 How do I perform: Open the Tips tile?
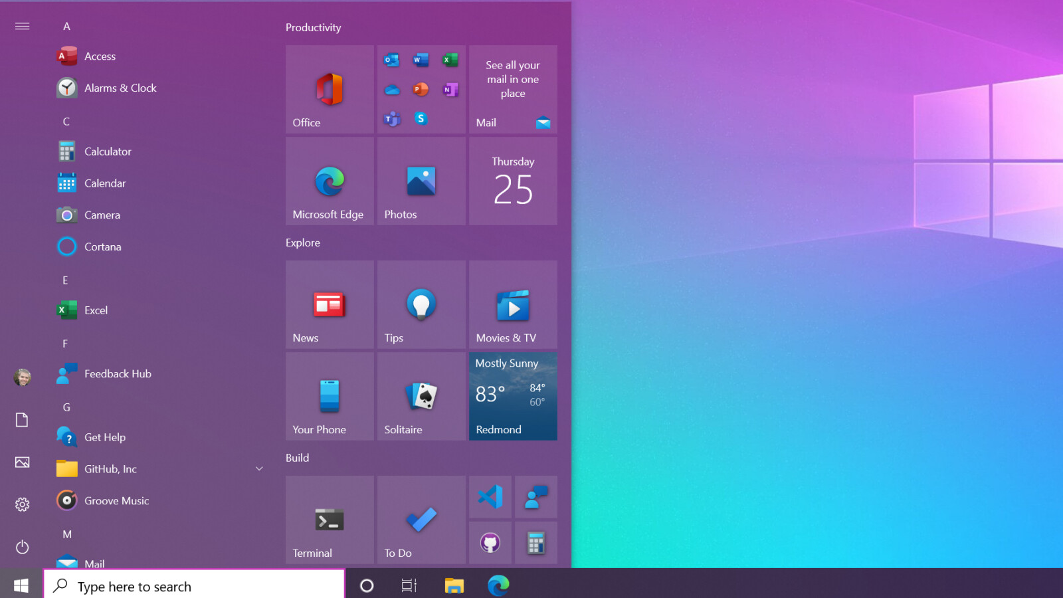(x=421, y=304)
